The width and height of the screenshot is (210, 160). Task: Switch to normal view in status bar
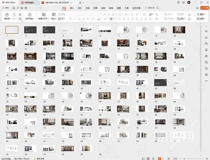pos(144,158)
